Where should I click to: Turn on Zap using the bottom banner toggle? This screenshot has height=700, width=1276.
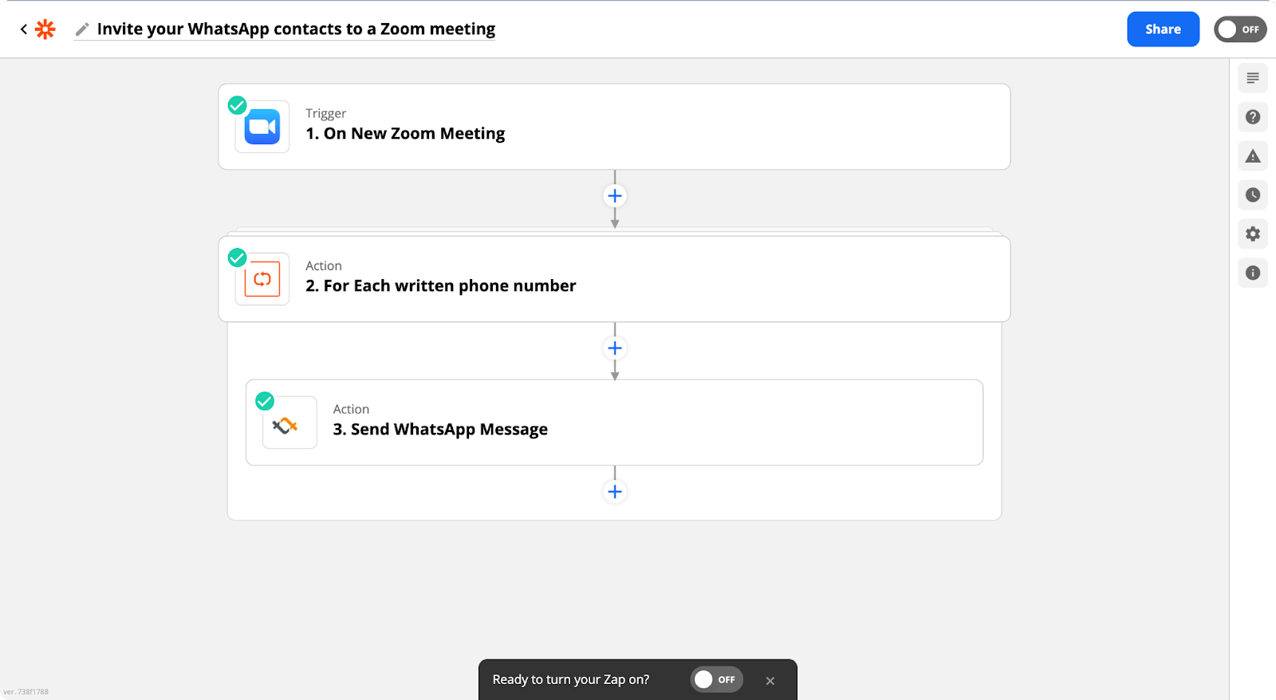point(716,679)
